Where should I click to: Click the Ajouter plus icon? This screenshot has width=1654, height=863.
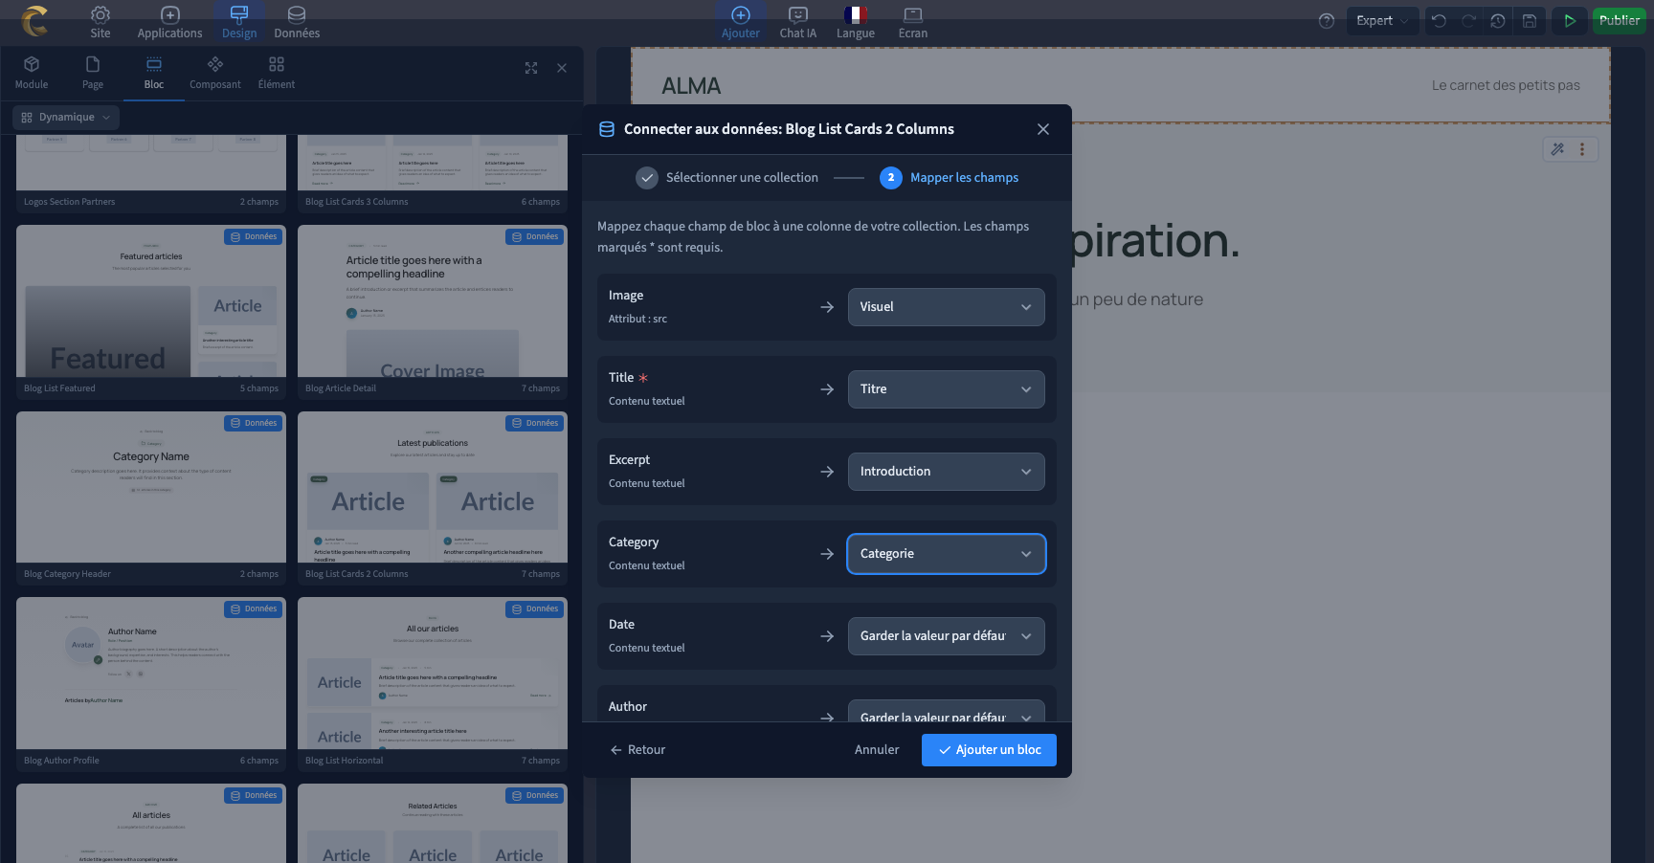tap(741, 15)
